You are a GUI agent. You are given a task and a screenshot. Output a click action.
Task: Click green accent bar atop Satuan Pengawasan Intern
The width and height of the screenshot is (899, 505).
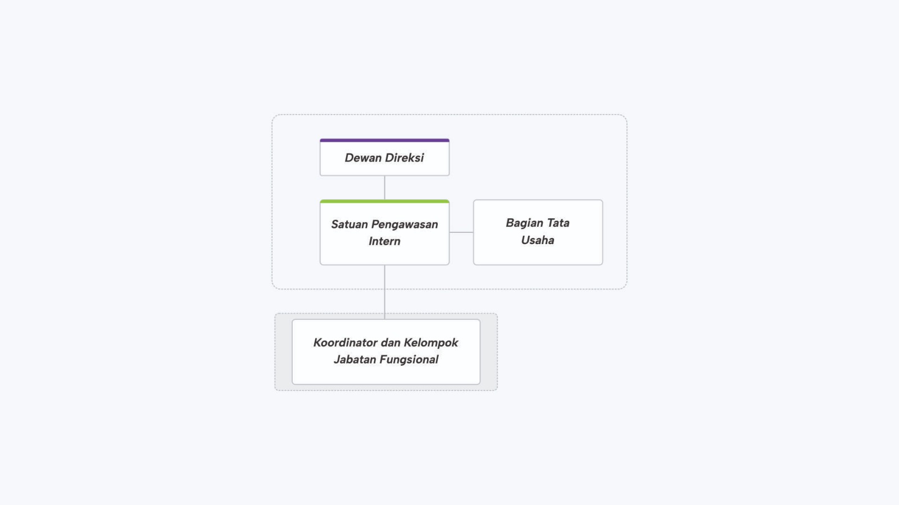point(384,201)
